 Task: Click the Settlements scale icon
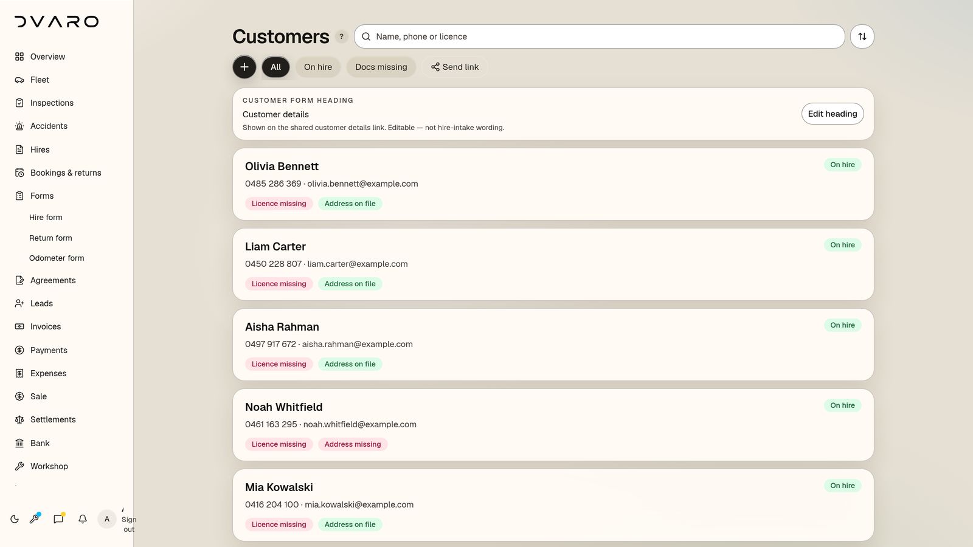tap(19, 419)
